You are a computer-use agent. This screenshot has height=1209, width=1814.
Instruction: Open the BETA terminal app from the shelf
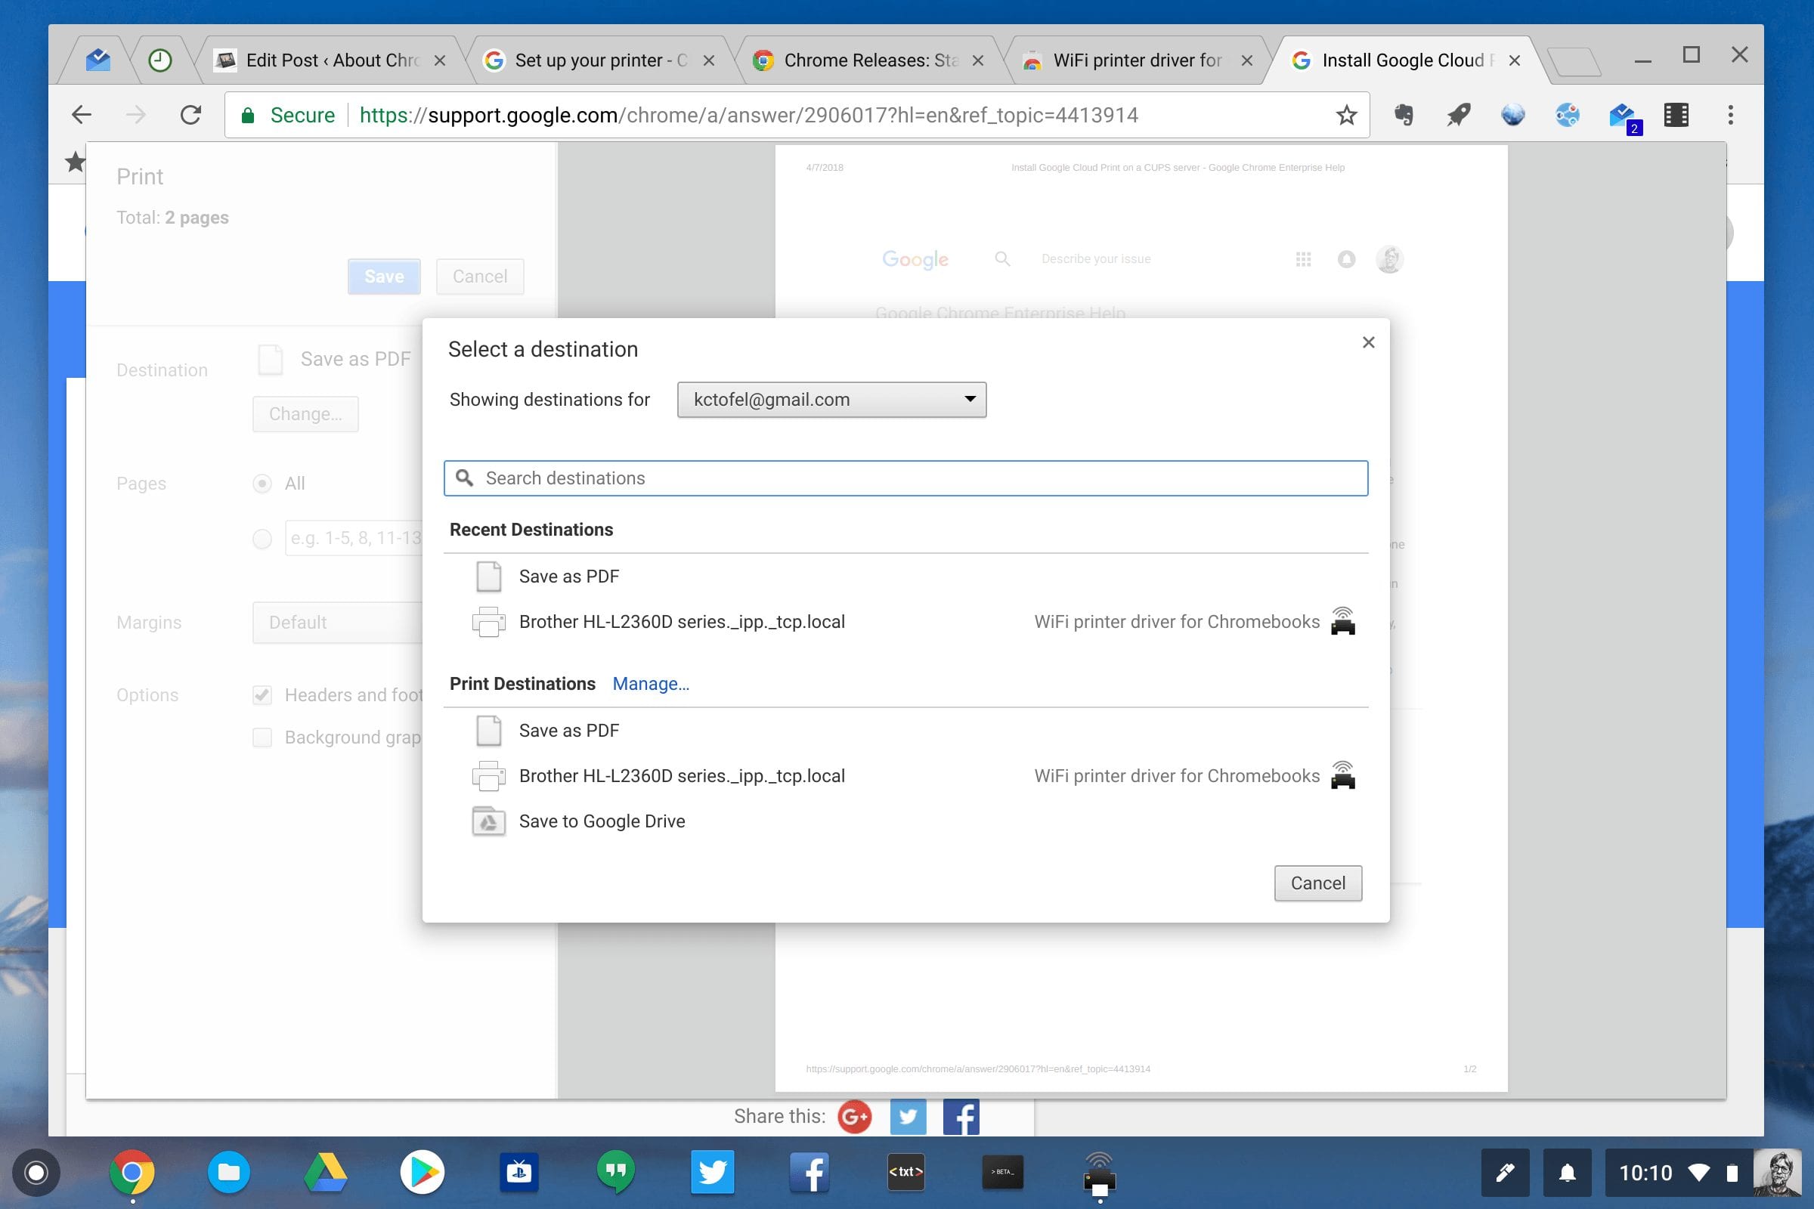pos(1003,1173)
